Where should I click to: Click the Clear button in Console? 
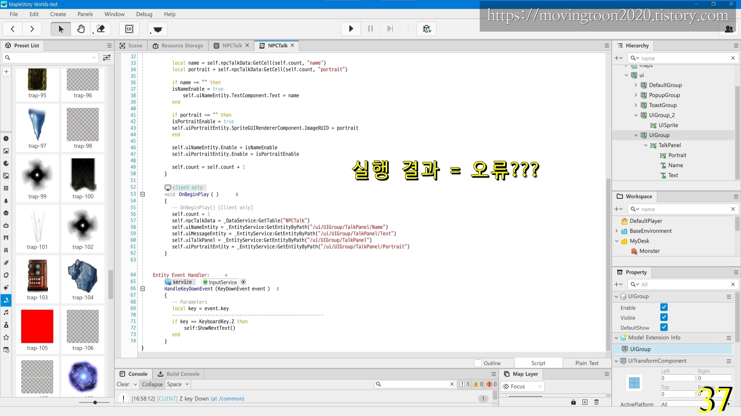pos(123,384)
